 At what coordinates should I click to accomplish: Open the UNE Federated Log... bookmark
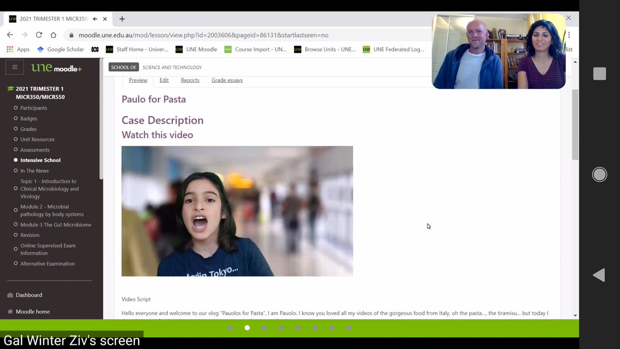pos(393,50)
